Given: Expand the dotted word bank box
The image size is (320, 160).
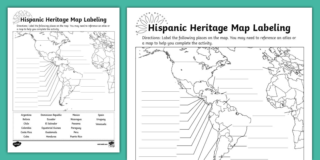Looking at the screenshot, I should [x=63, y=126].
